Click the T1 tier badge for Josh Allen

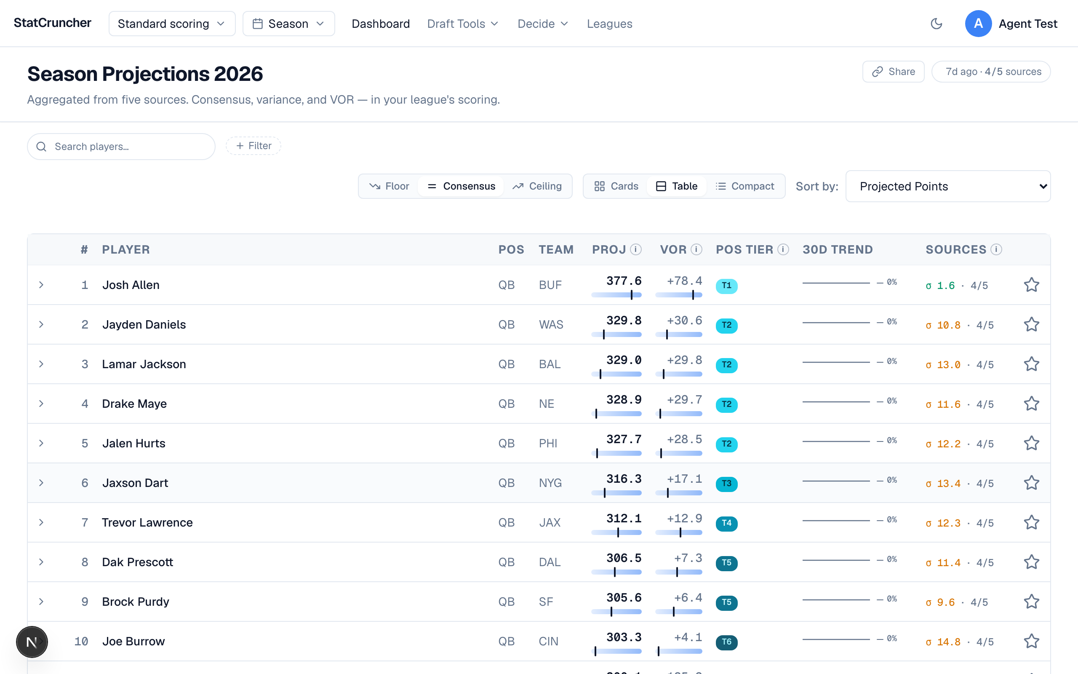click(726, 286)
